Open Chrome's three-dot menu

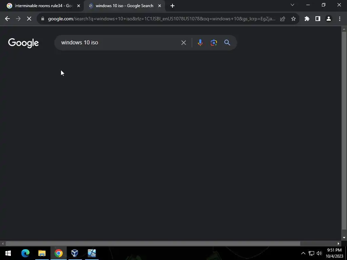[340, 19]
